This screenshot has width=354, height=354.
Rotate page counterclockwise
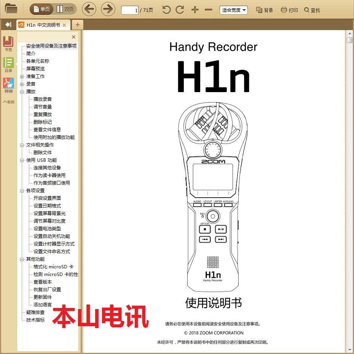pos(166,10)
